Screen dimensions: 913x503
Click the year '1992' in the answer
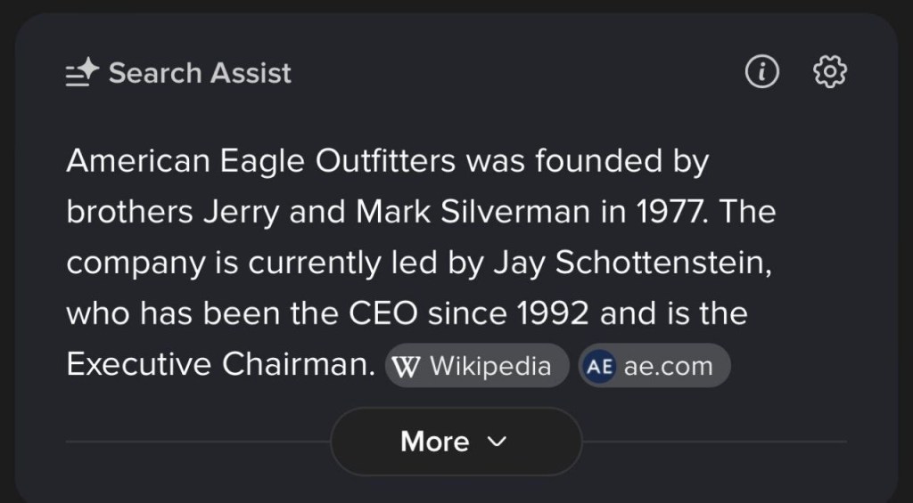[553, 314]
